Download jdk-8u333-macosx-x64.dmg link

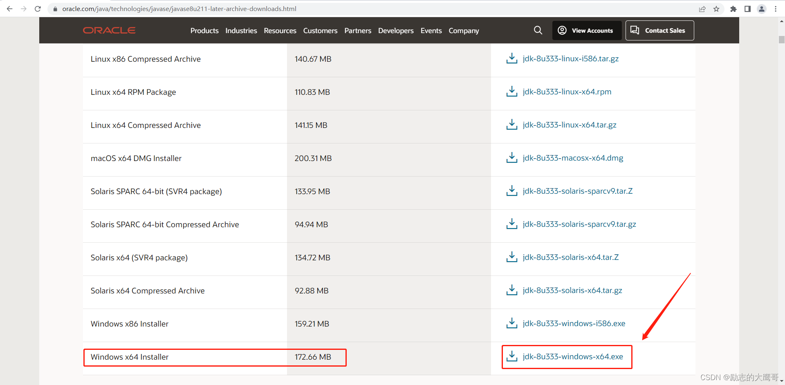[573, 158]
